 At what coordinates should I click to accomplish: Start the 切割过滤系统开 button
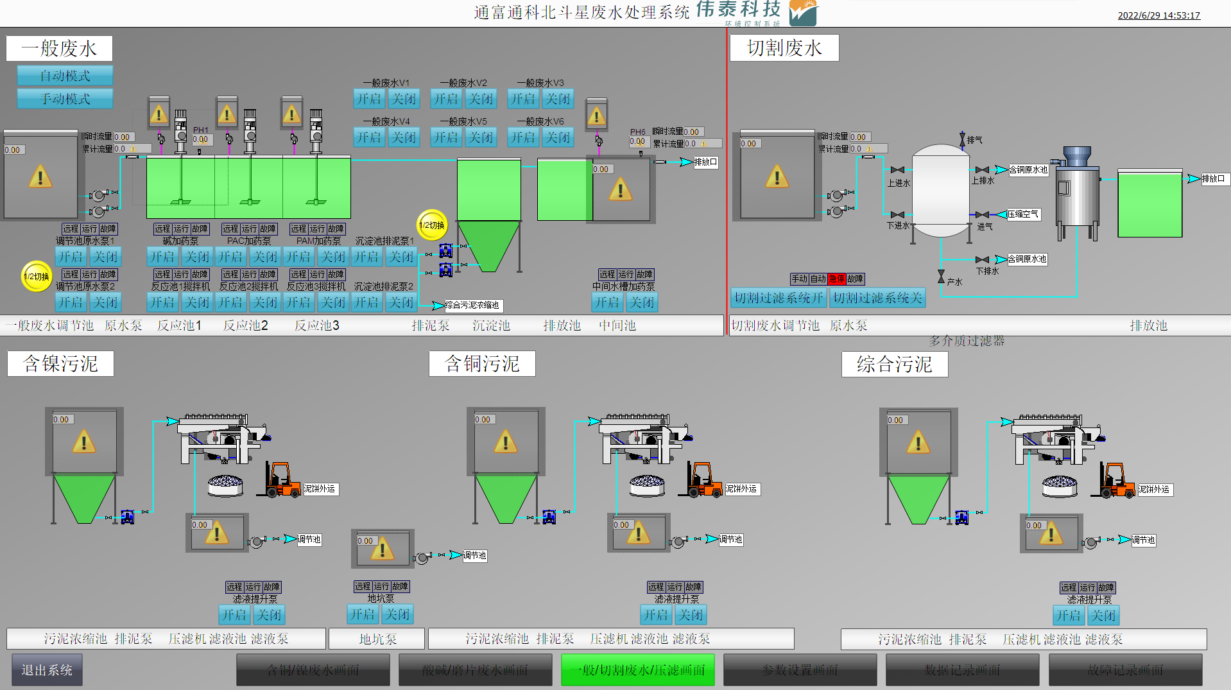point(779,298)
